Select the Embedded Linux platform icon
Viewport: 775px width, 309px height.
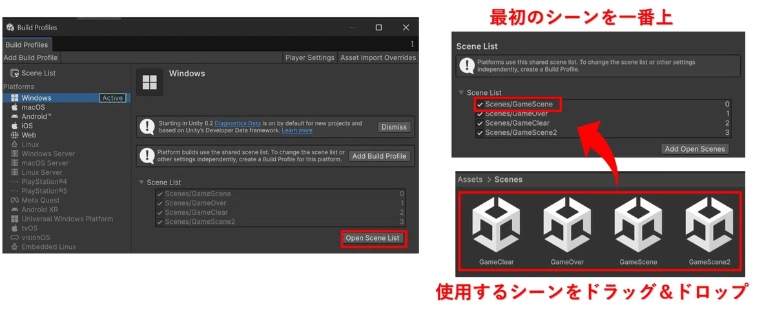15,246
